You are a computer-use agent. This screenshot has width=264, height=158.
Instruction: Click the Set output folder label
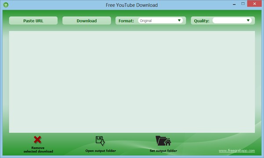163,151
